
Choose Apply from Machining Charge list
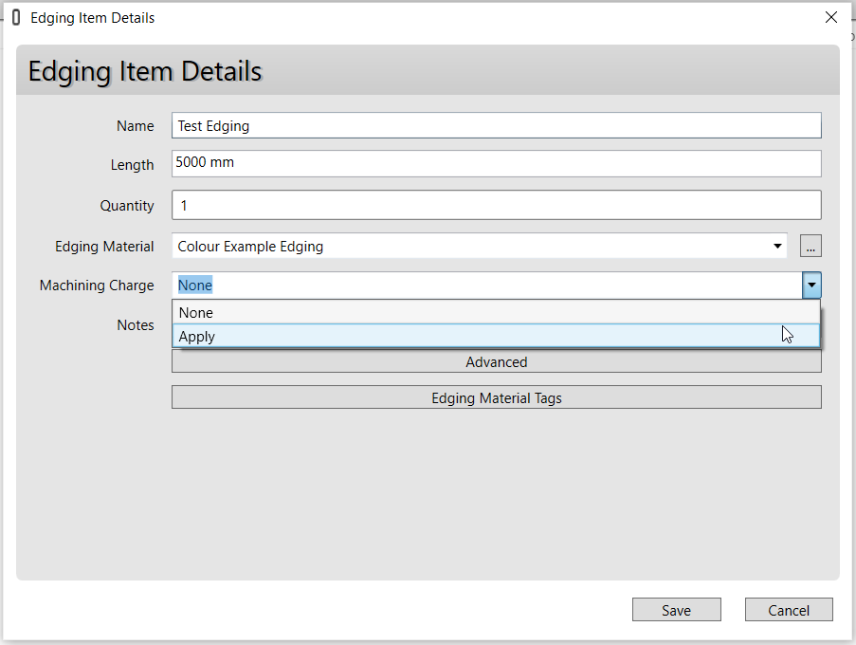(496, 337)
